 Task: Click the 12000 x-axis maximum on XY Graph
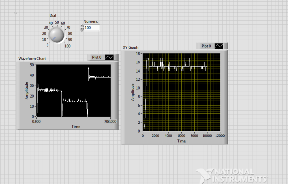220,135
